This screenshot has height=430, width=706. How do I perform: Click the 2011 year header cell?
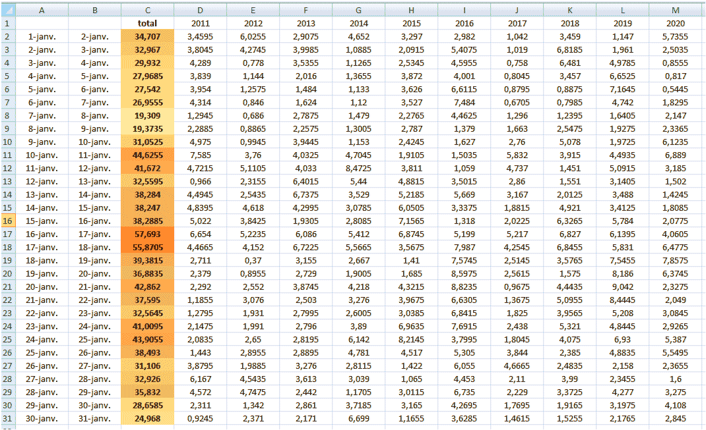click(201, 23)
